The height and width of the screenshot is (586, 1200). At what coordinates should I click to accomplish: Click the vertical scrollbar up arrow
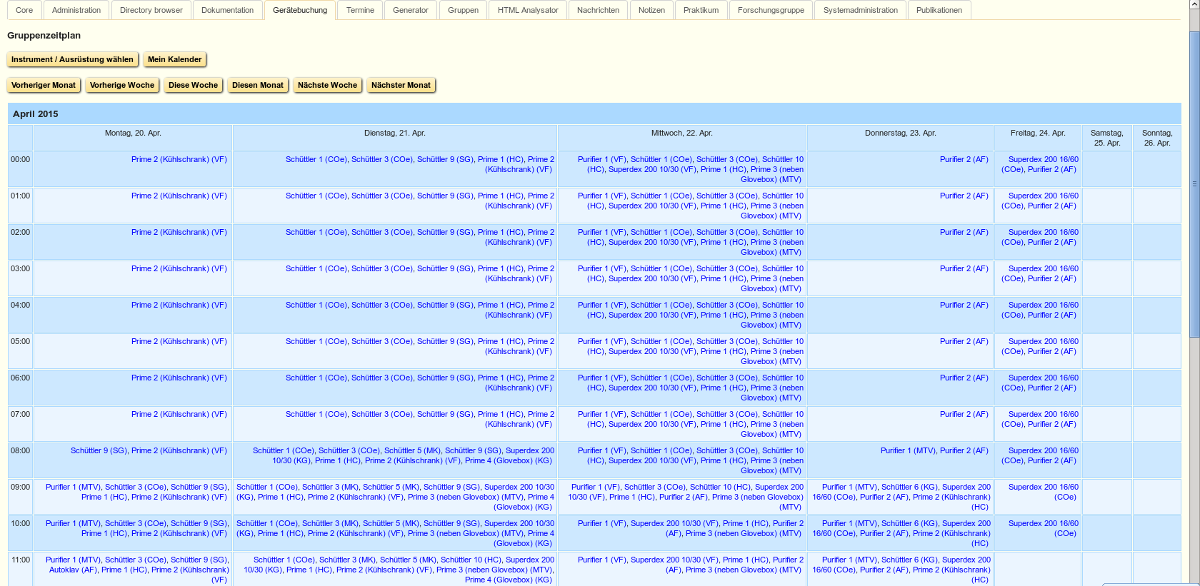[x=1194, y=5]
